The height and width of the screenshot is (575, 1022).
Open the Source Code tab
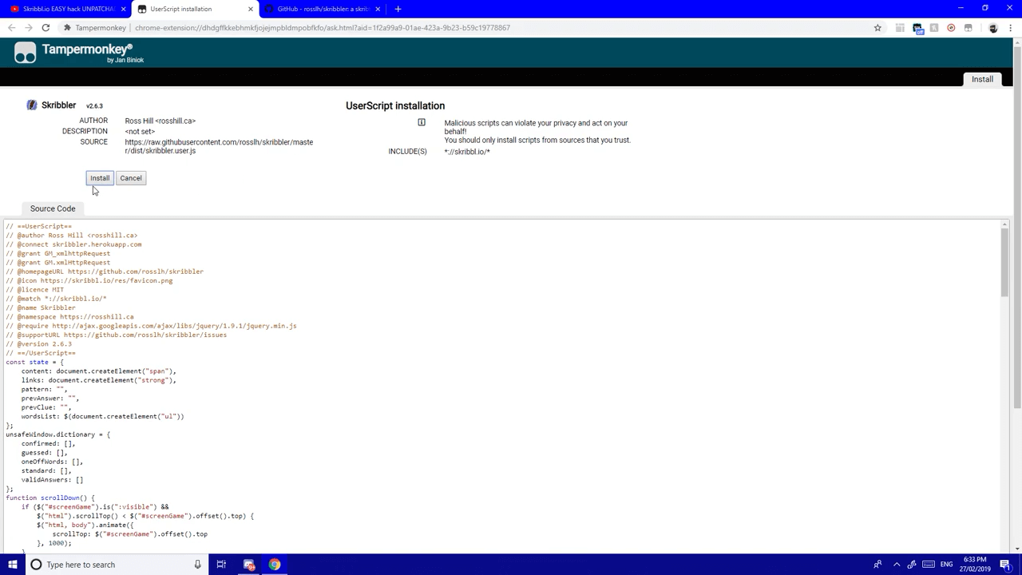click(53, 208)
